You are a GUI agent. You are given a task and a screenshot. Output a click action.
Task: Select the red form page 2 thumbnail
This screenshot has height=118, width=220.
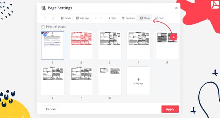[81, 45]
